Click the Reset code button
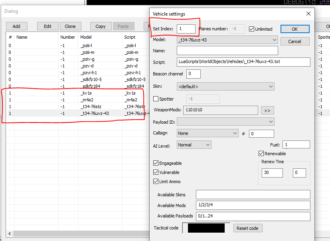Viewport: 330px width, 241px height. [247, 228]
